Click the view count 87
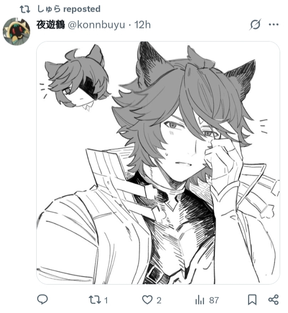The image size is (288, 313). click(214, 300)
